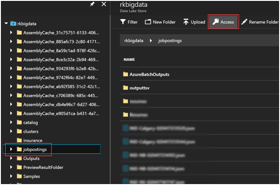Screen dimensions: 280x185
Task: Expand the AssemblyCache_8a59c1ad folder
Action: click(x=11, y=50)
